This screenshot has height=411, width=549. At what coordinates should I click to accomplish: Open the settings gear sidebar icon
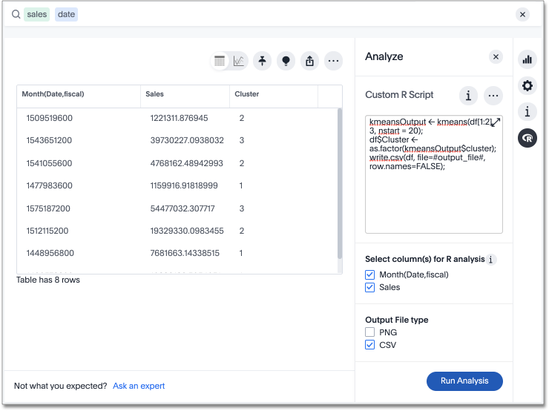click(527, 86)
